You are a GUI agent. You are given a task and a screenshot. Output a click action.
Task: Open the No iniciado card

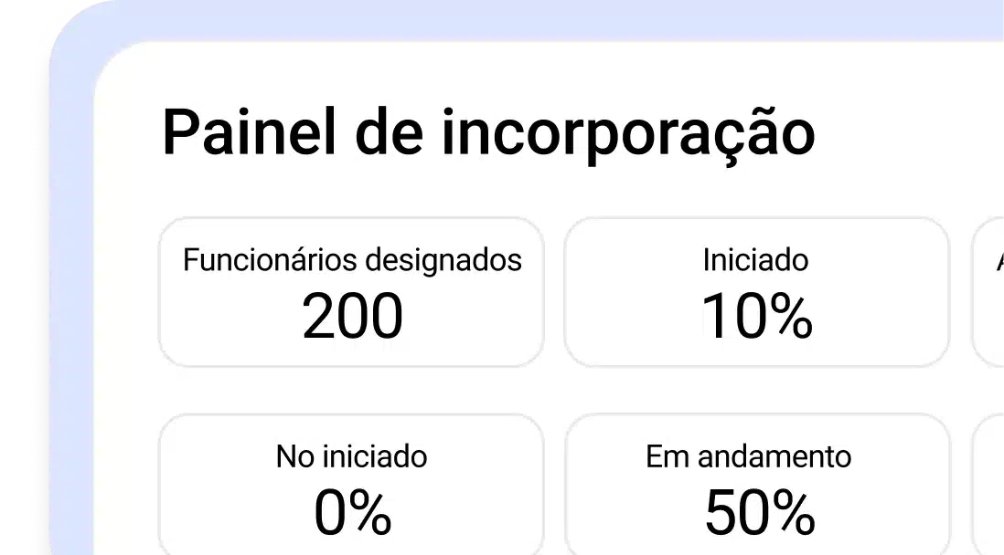coord(352,484)
